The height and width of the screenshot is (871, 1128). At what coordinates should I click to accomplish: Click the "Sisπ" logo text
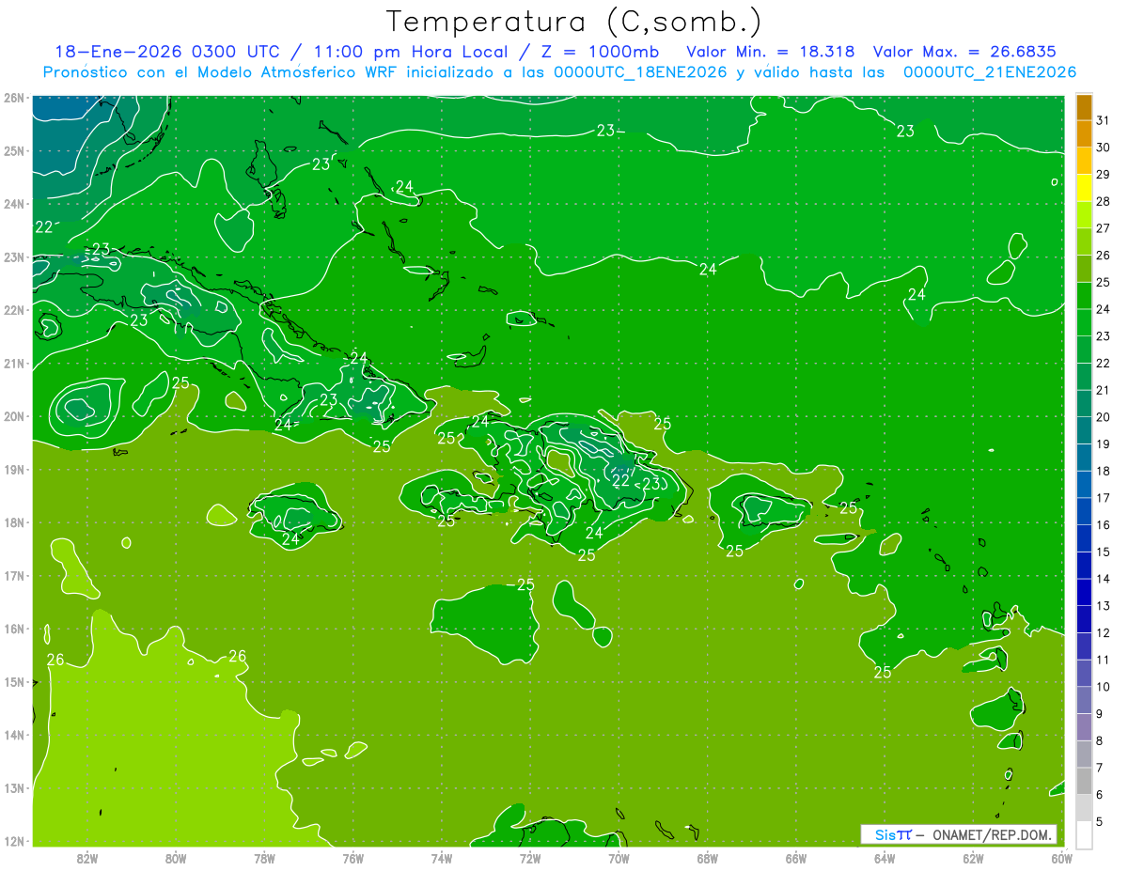pos(893,834)
